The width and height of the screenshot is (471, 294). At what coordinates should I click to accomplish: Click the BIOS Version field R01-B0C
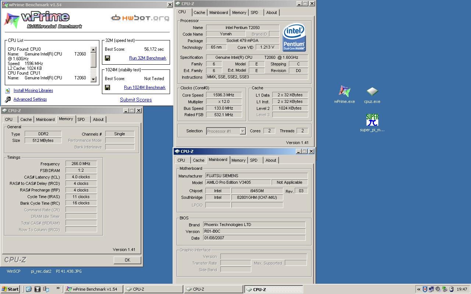254,231
